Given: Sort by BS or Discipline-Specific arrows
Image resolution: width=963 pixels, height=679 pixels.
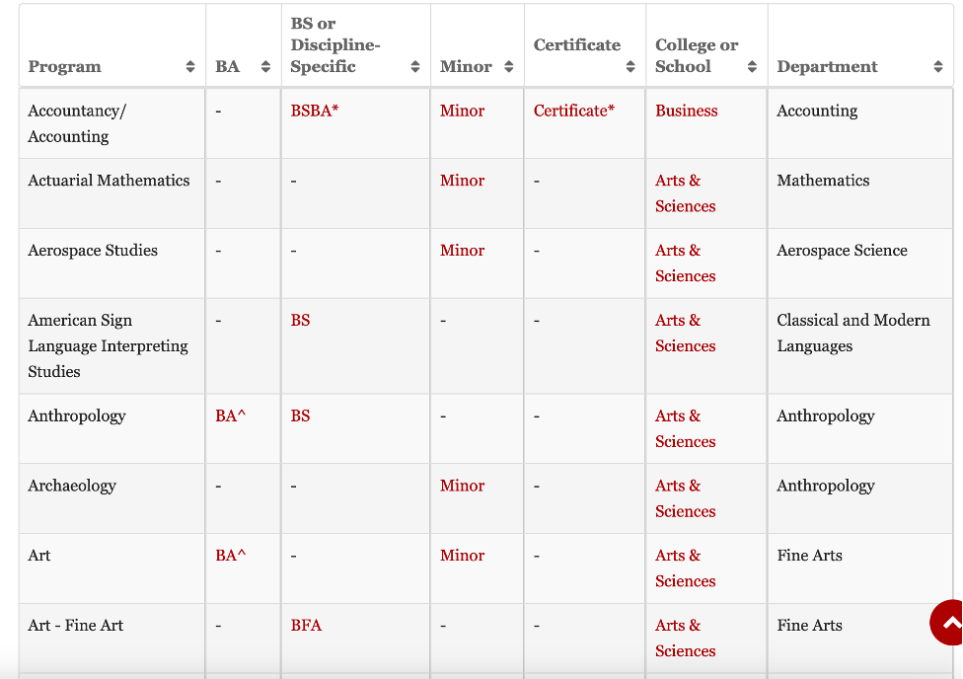Looking at the screenshot, I should (415, 67).
